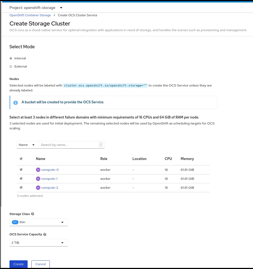This screenshot has width=253, height=269.
Task: Click the Memory column header
Action: click(x=187, y=159)
